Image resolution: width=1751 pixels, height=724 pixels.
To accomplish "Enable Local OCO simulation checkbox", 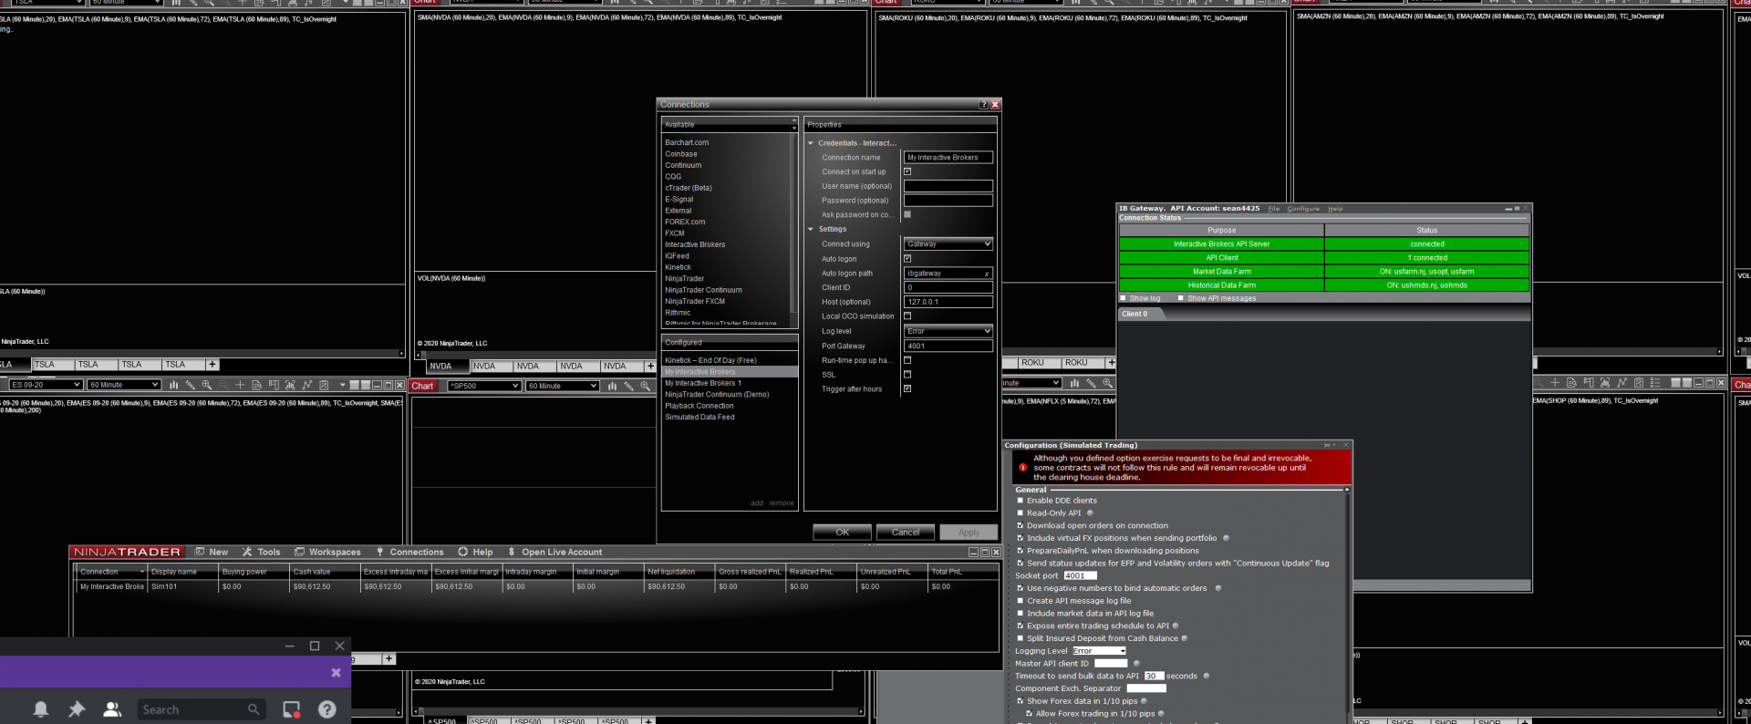I will coord(907,316).
